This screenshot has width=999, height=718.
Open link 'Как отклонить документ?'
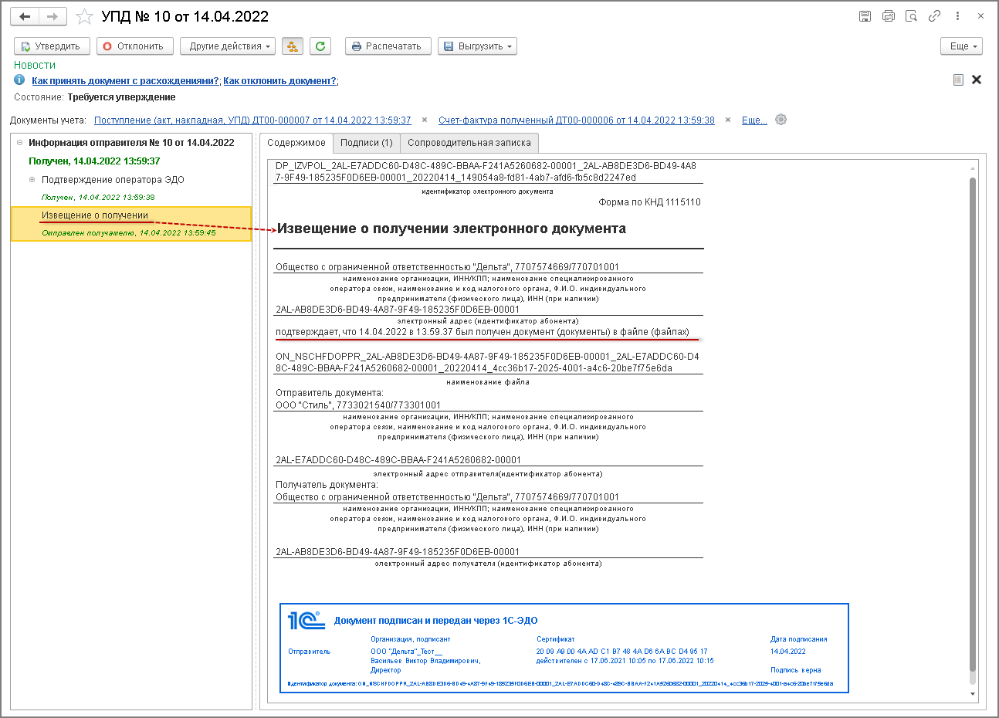tap(280, 81)
